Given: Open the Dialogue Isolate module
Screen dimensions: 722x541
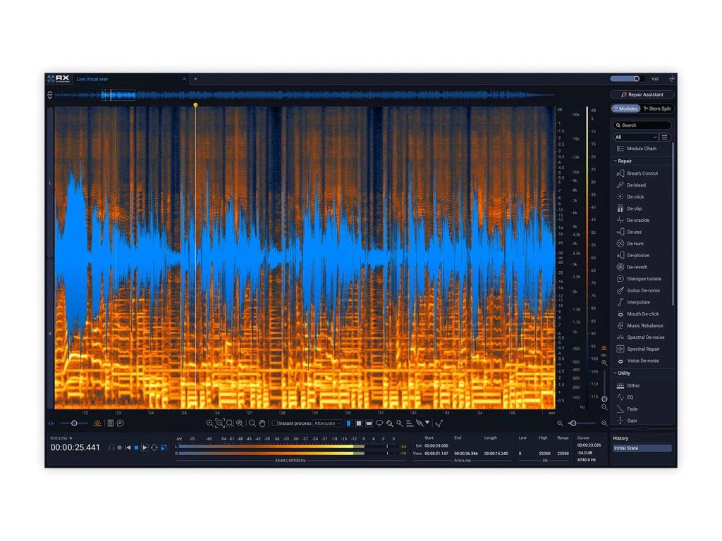Looking at the screenshot, I should [x=644, y=279].
